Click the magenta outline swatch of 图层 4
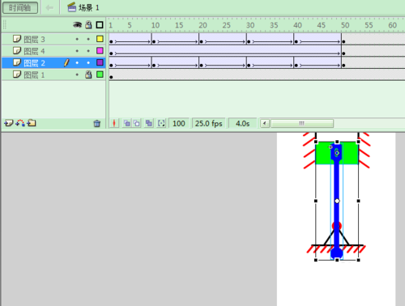 (x=100, y=51)
